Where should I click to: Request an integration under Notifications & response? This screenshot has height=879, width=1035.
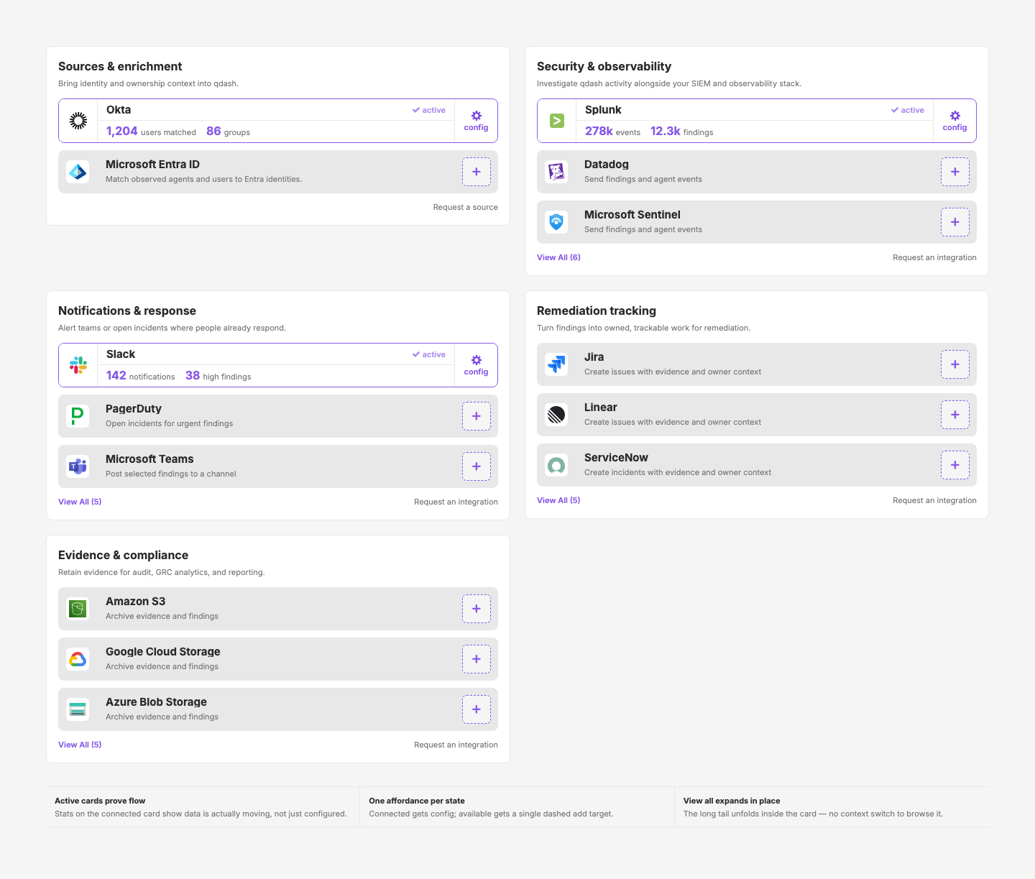[x=456, y=502]
